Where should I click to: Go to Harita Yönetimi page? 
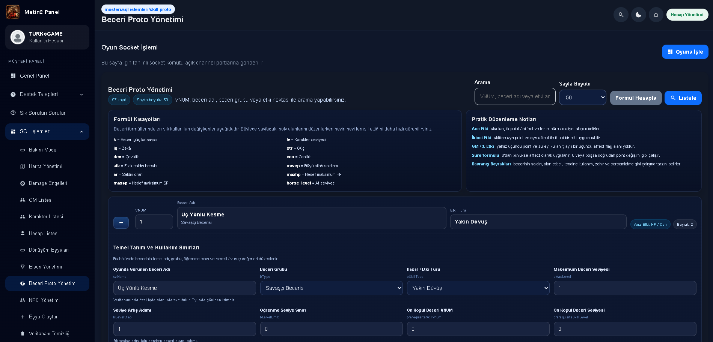tap(47, 166)
